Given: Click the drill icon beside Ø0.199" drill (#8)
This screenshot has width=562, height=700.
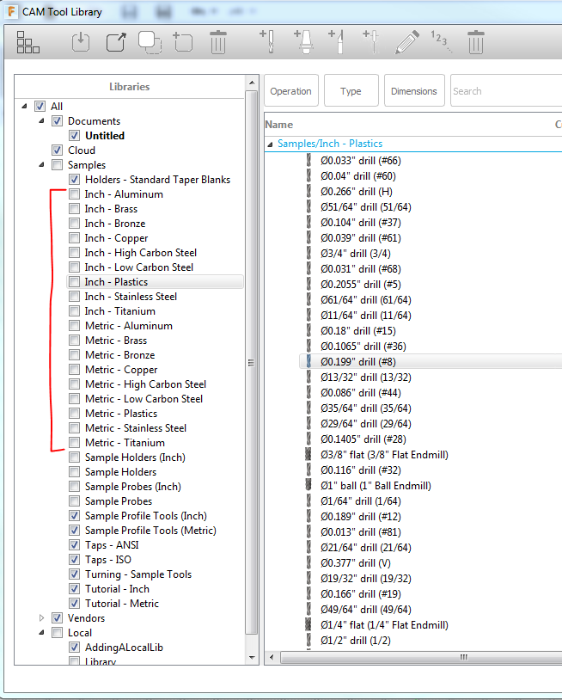Looking at the screenshot, I should 308,361.
